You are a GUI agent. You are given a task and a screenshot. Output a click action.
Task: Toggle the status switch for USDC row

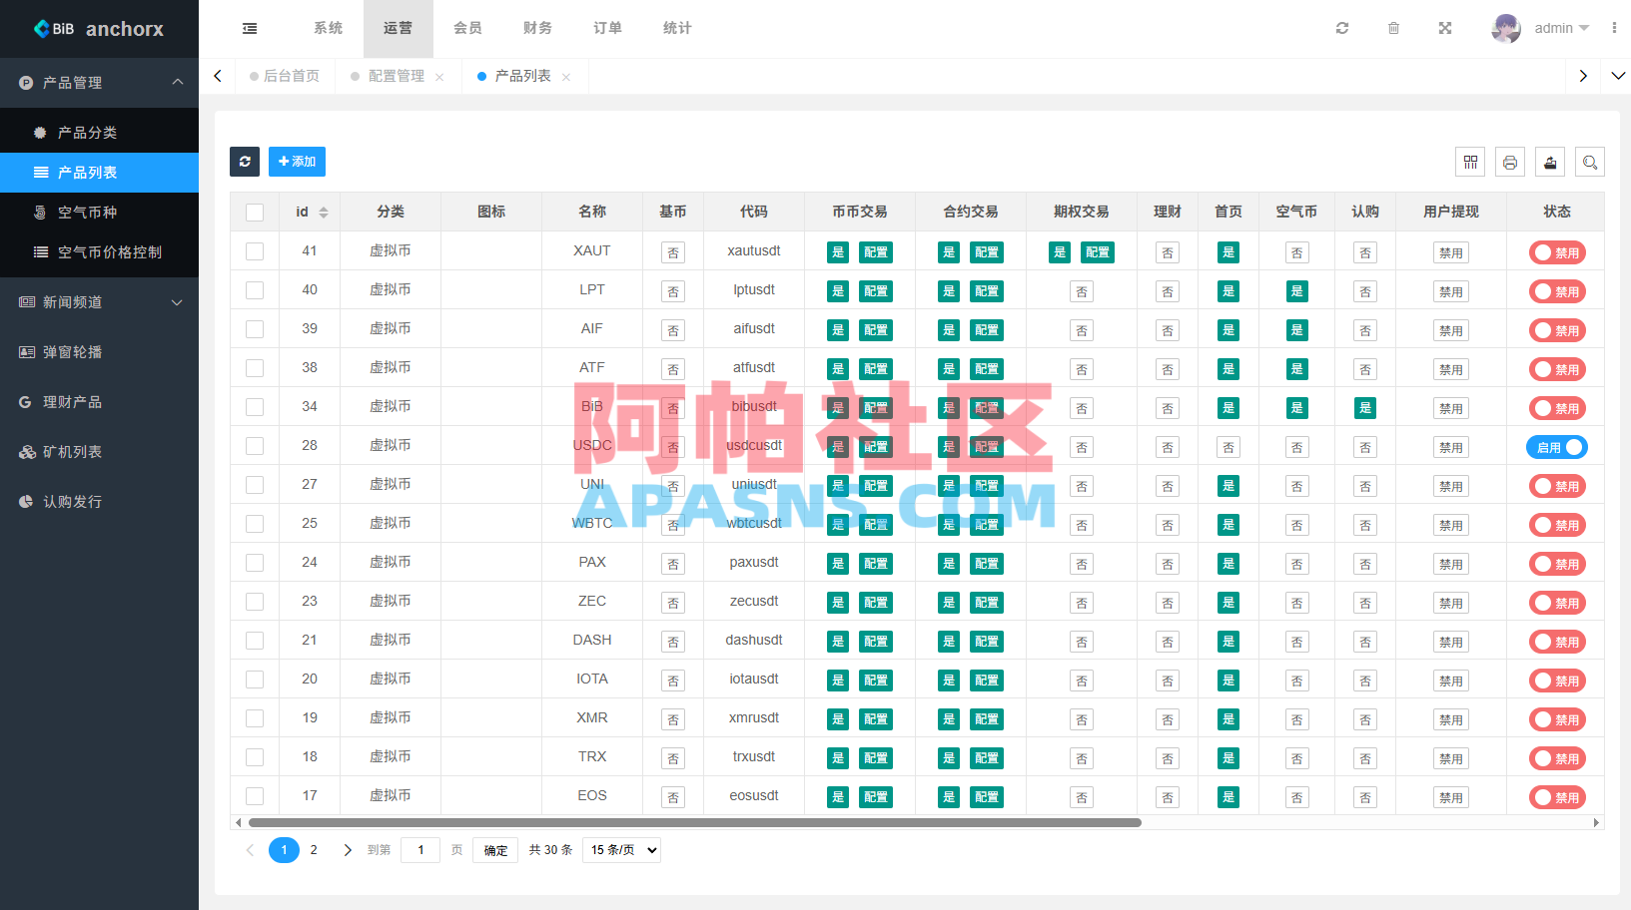(x=1556, y=447)
